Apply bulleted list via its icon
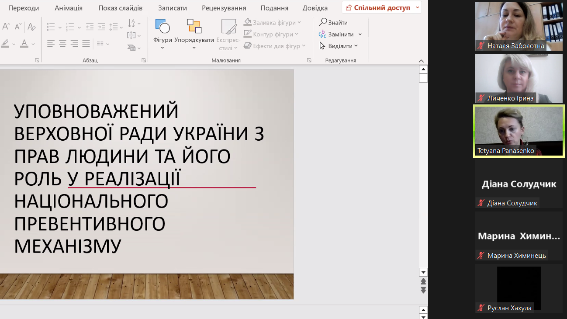 click(x=50, y=27)
